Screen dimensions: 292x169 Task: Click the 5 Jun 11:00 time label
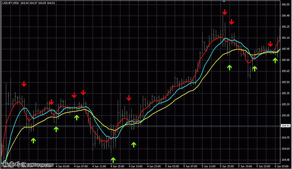pyautogui.click(x=208, y=166)
